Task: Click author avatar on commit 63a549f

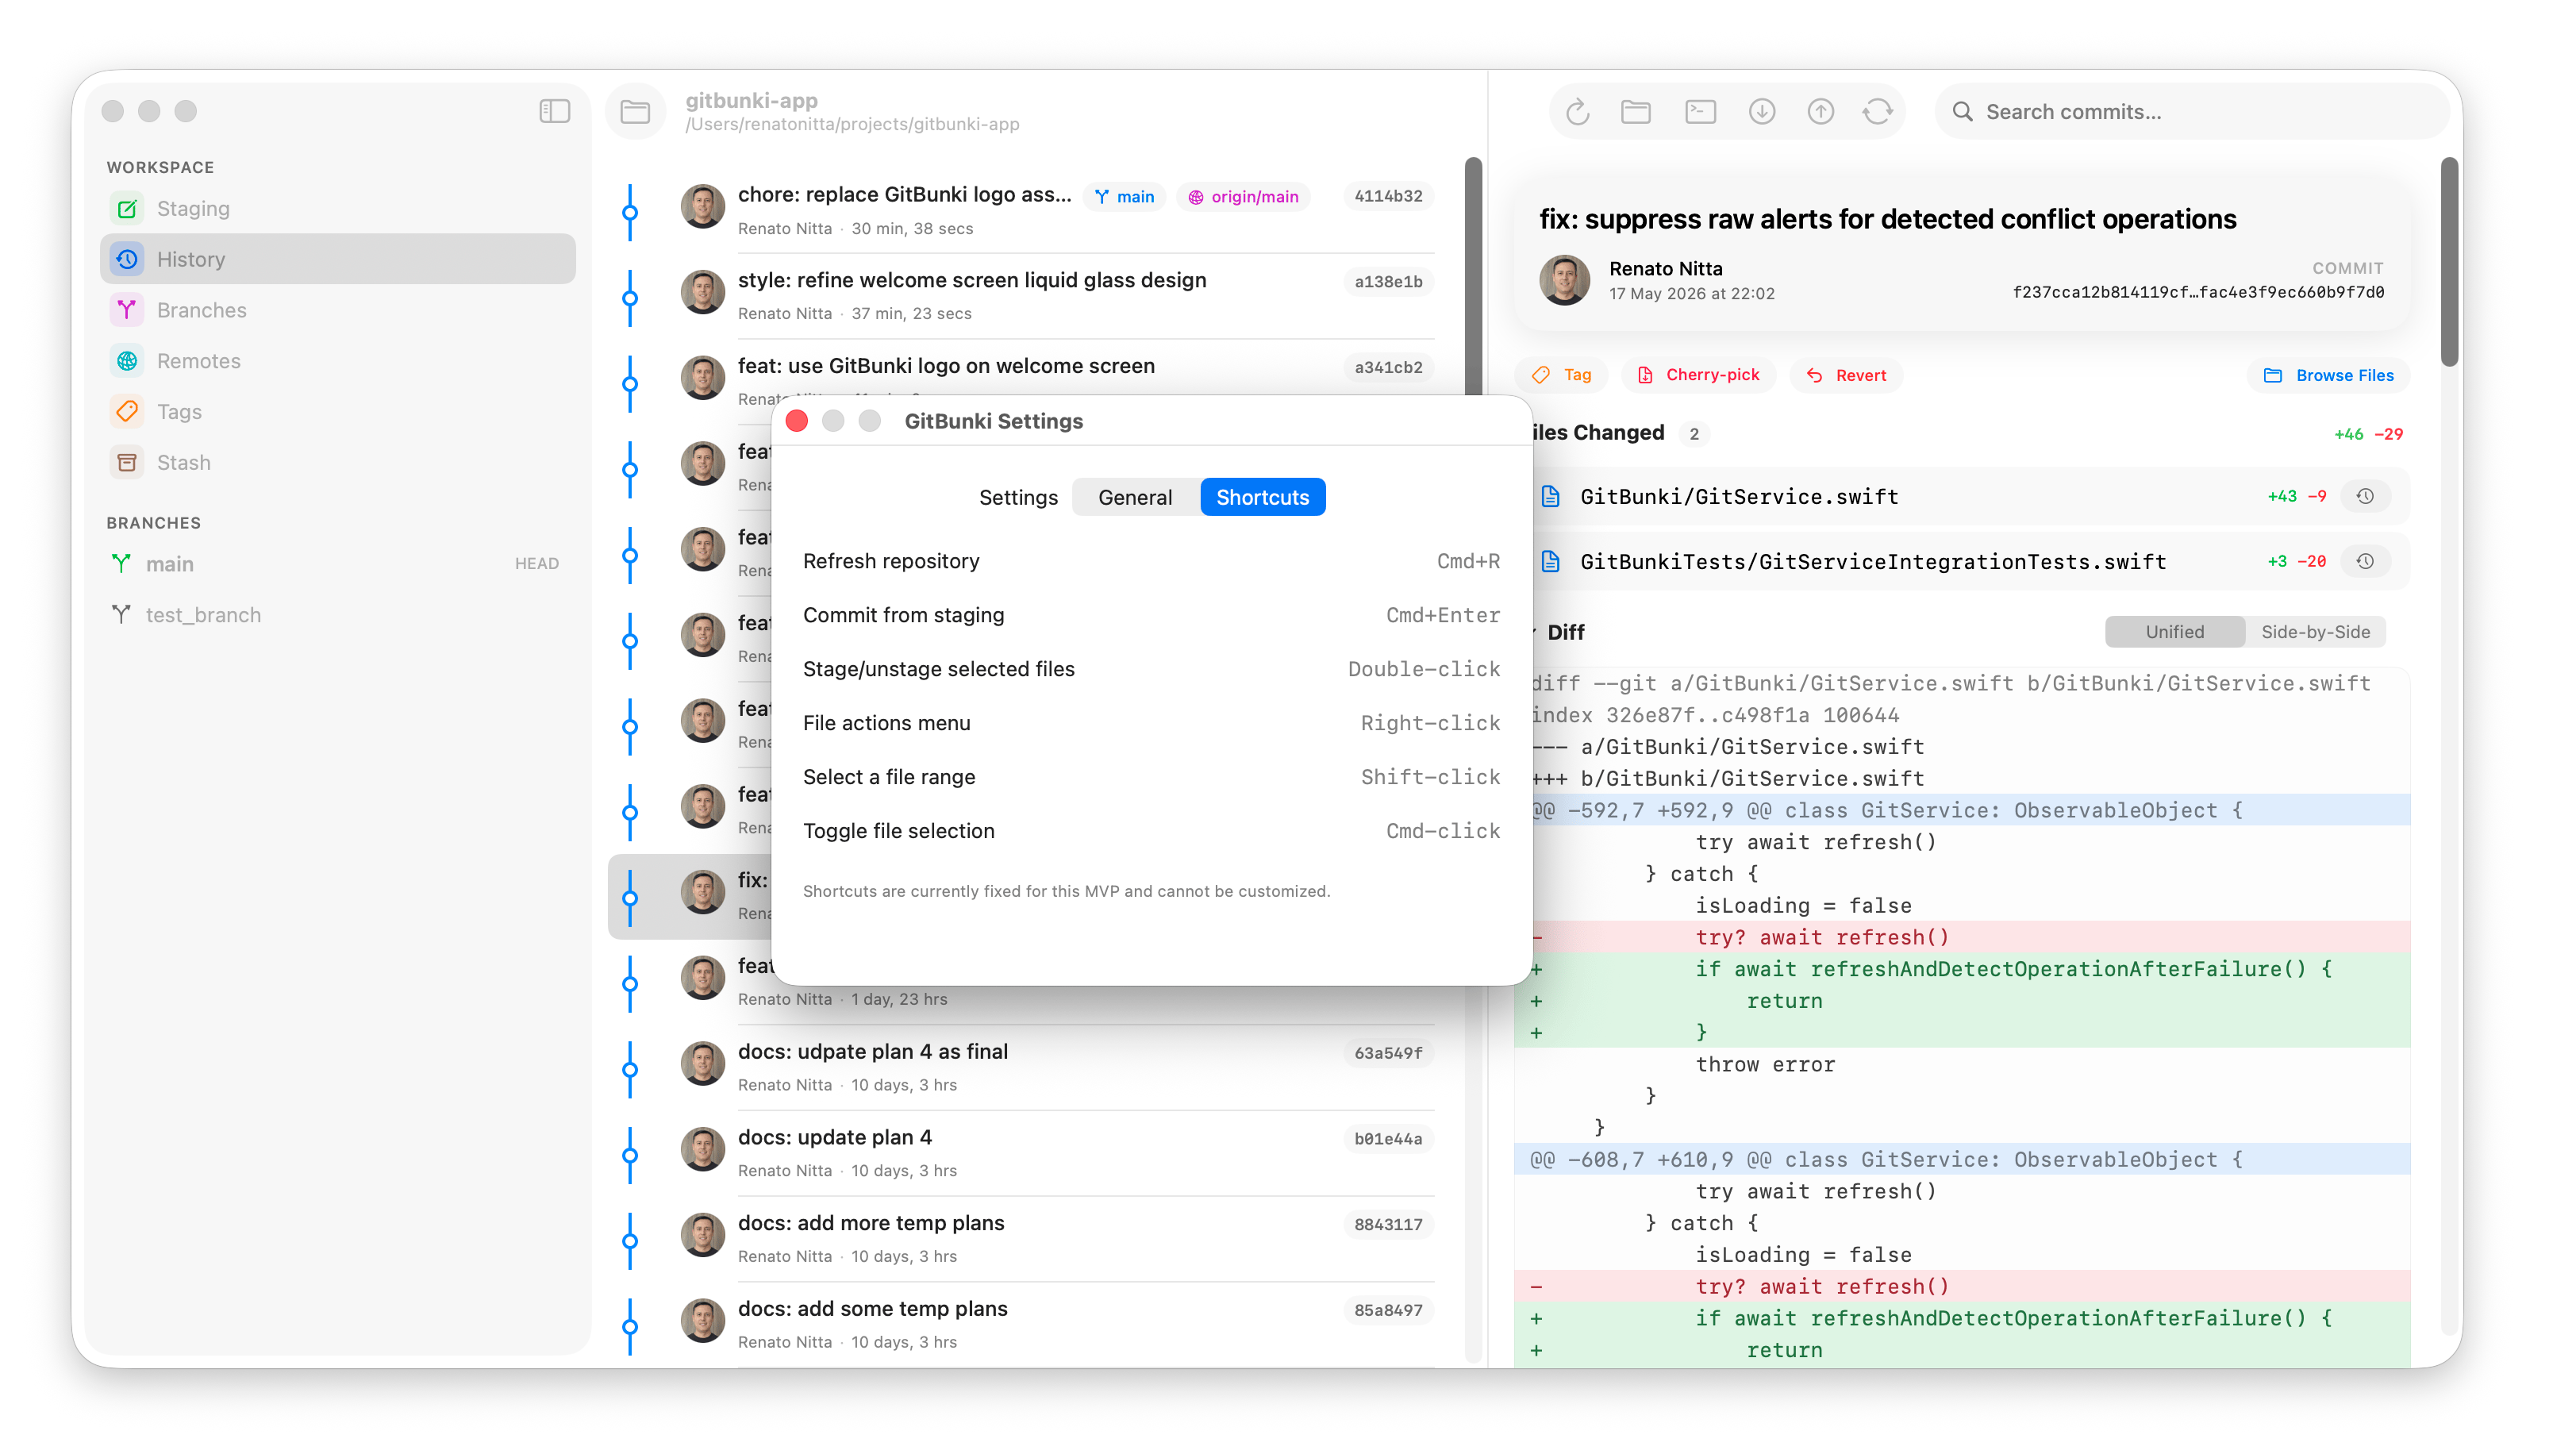Action: point(703,1063)
